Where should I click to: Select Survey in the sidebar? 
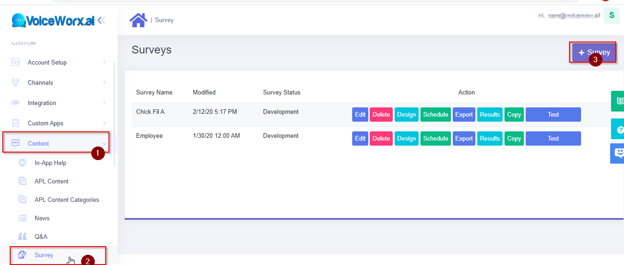[44, 255]
